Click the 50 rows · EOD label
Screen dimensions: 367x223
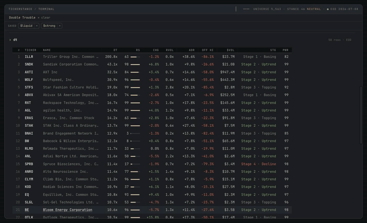click(x=340, y=40)
